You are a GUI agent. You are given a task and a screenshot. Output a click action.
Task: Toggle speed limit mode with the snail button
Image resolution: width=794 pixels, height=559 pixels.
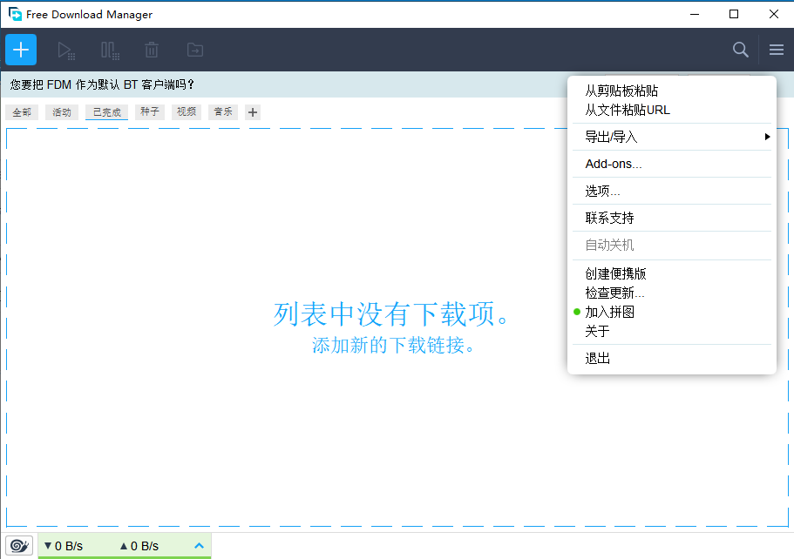click(18, 545)
